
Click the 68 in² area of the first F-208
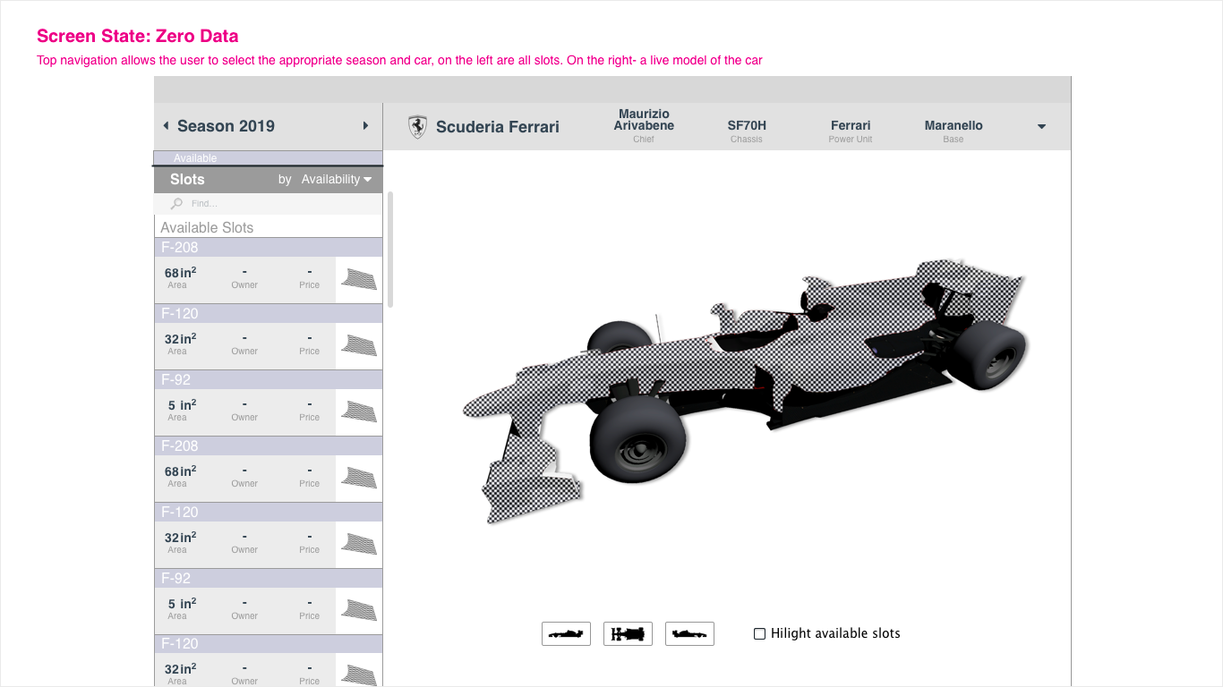tap(180, 277)
